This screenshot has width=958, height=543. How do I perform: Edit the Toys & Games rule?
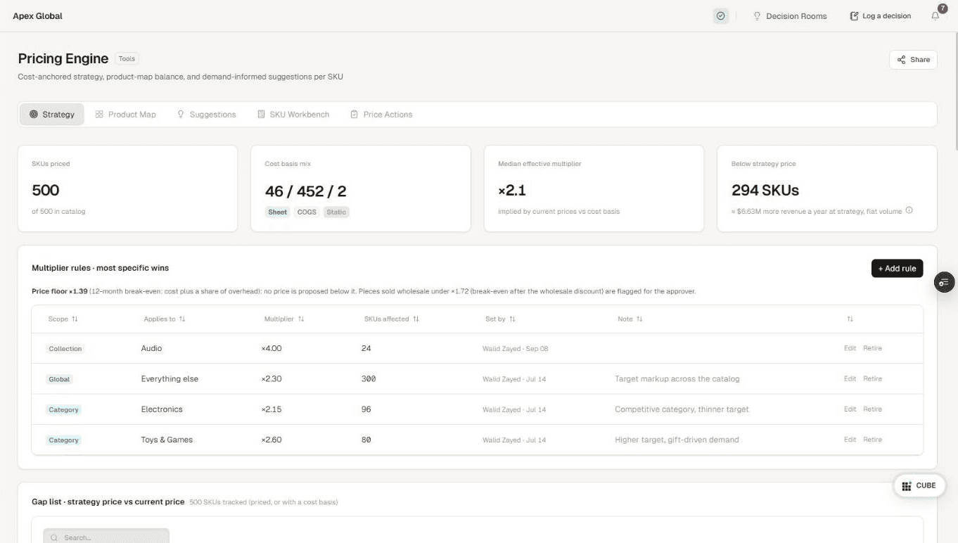850,440
